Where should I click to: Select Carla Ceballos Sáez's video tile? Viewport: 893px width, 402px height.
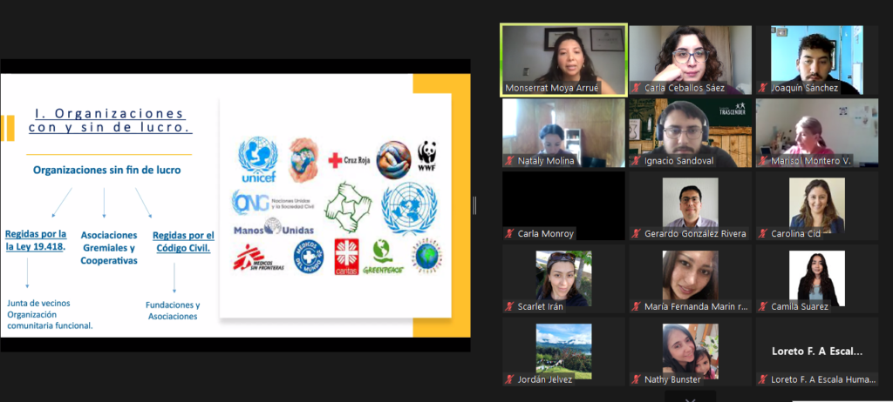[691, 60]
